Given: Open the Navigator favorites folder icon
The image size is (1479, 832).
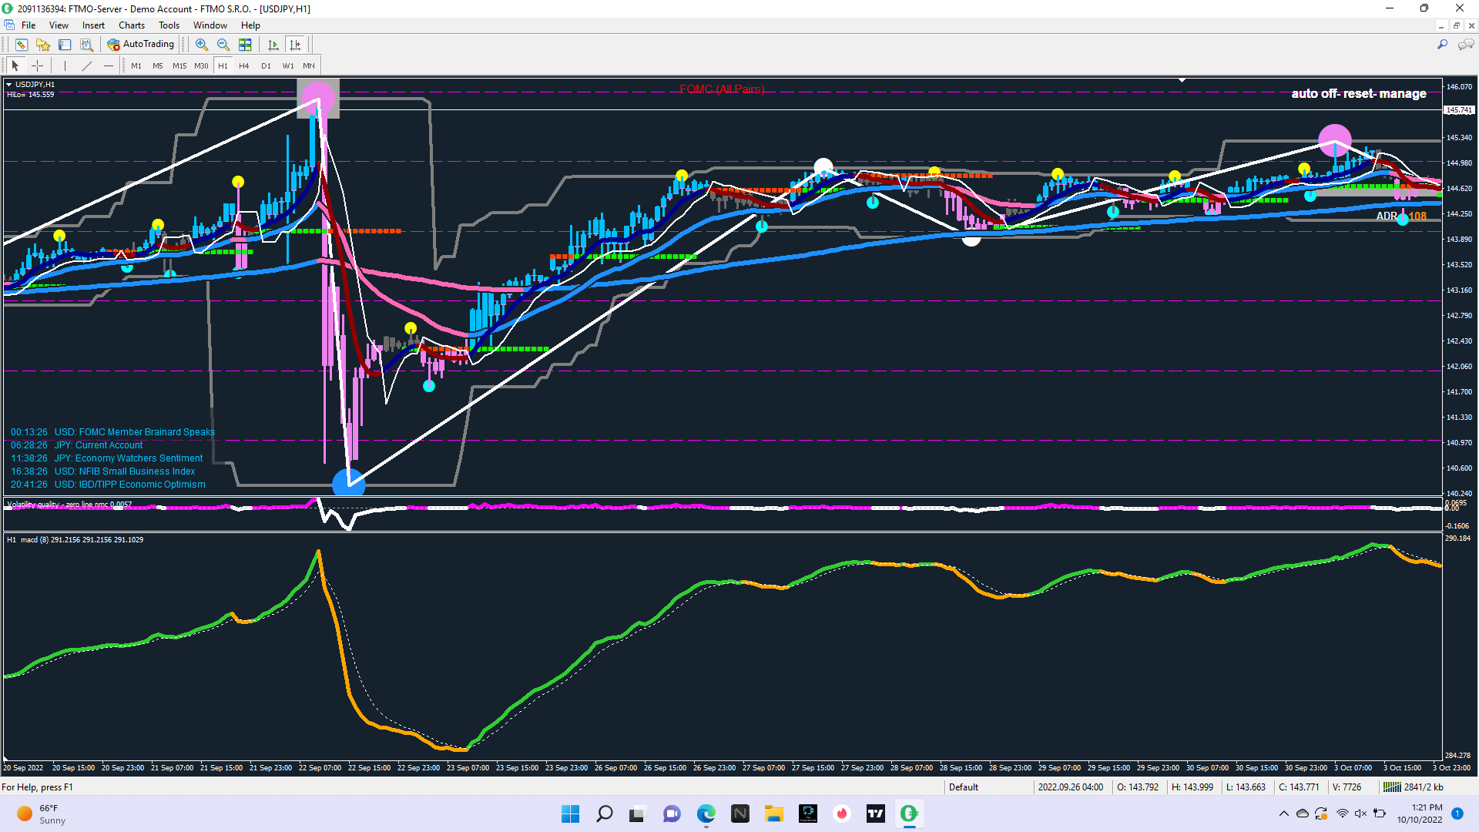Looking at the screenshot, I should (x=43, y=45).
